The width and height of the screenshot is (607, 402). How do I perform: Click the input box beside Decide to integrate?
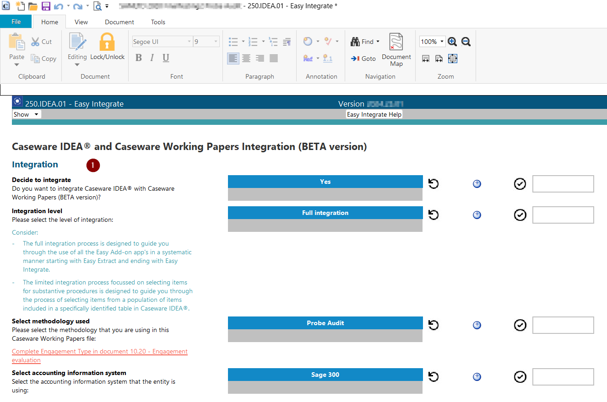[x=563, y=184]
